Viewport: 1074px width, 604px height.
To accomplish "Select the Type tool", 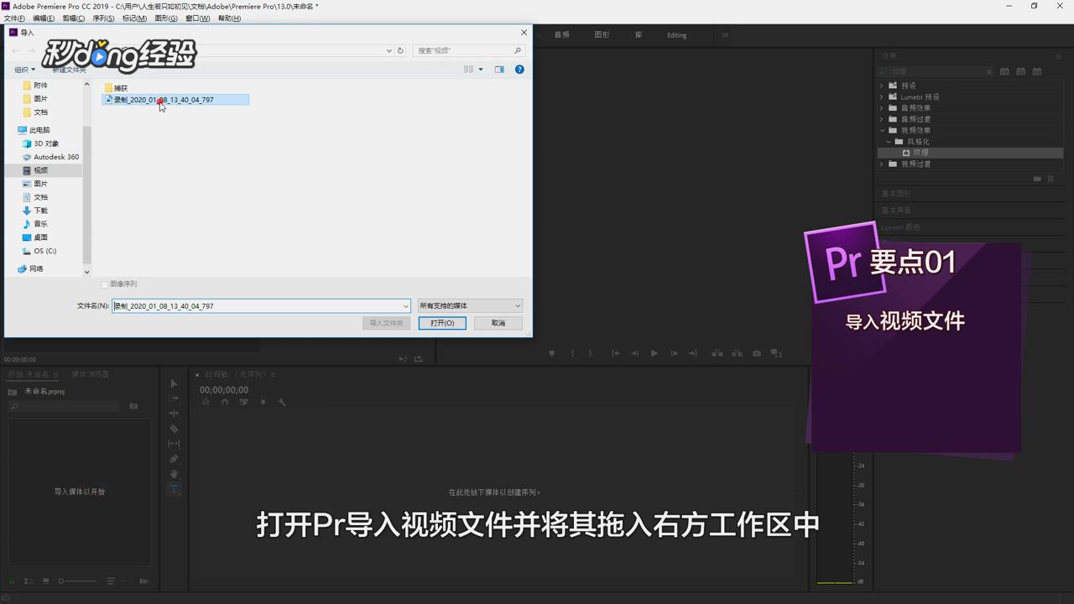I will [174, 488].
